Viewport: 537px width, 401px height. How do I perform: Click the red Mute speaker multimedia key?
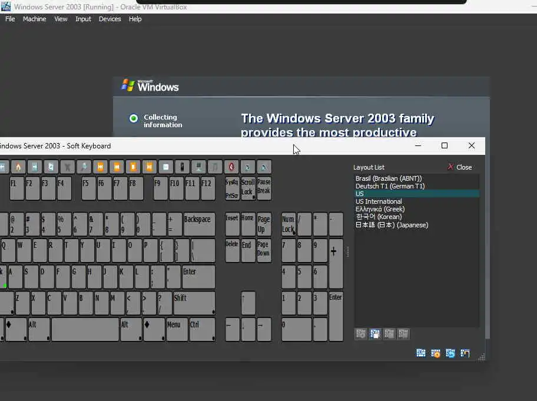[231, 167]
